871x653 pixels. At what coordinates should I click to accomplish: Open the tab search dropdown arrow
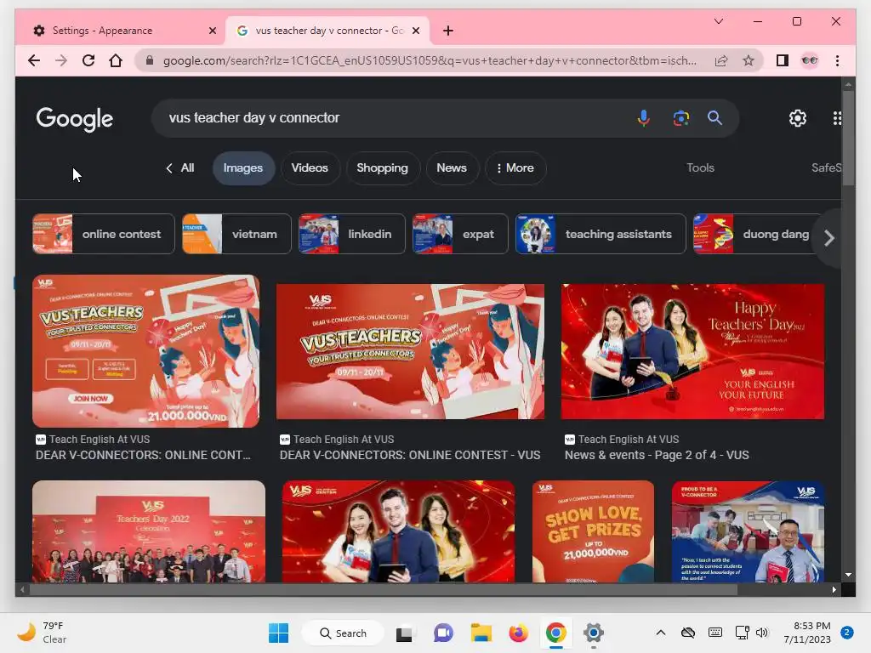tap(718, 21)
